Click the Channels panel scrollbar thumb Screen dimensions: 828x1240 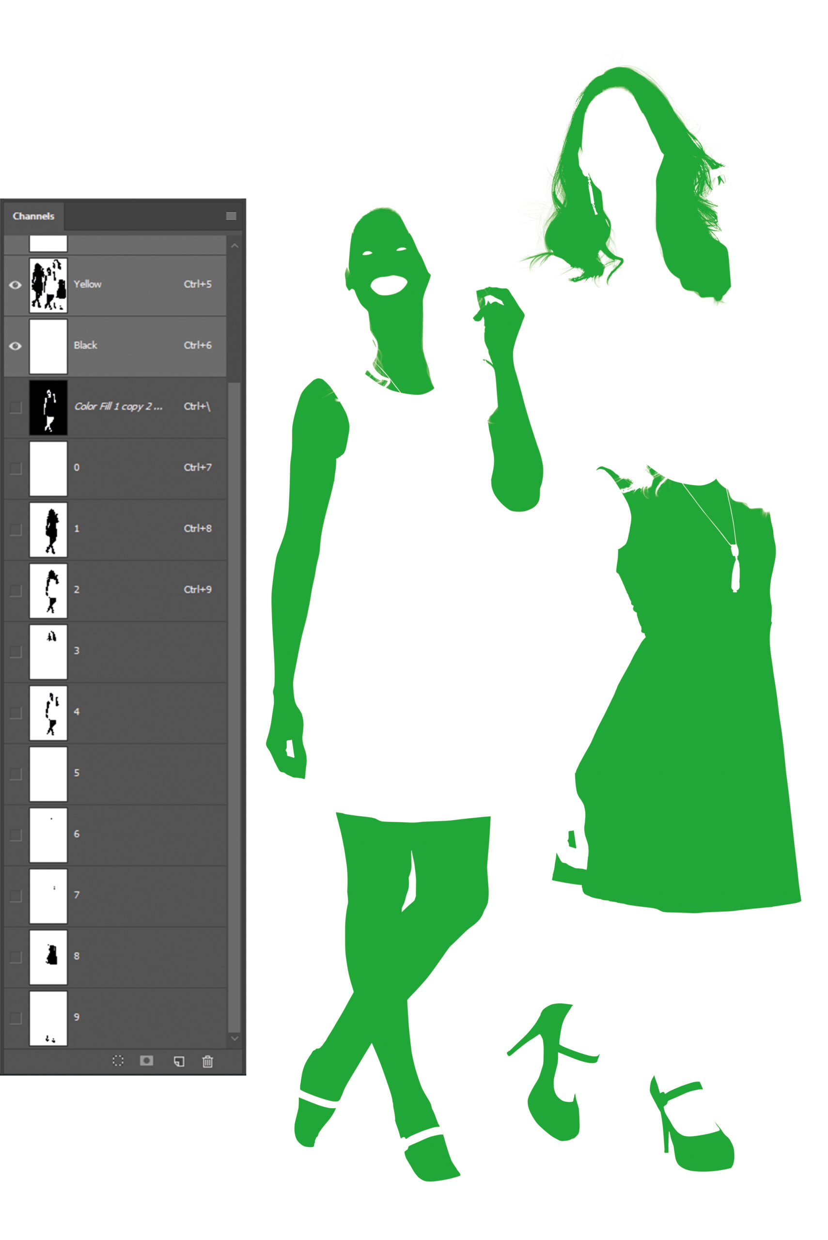click(234, 707)
